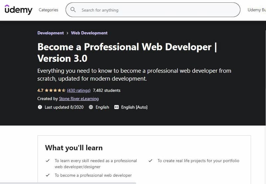Click the Udemy logo
Viewport: 266px width, 184px height.
coord(19,10)
